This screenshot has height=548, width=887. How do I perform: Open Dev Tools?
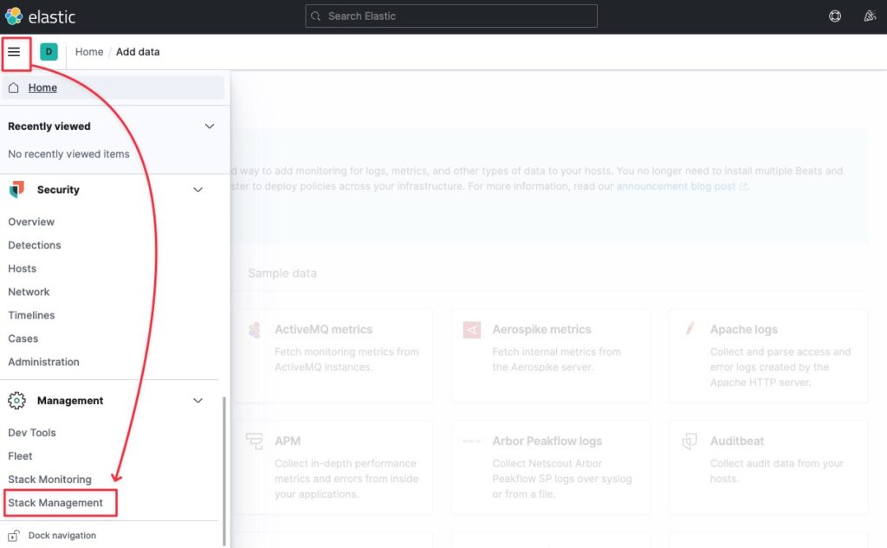(x=32, y=433)
